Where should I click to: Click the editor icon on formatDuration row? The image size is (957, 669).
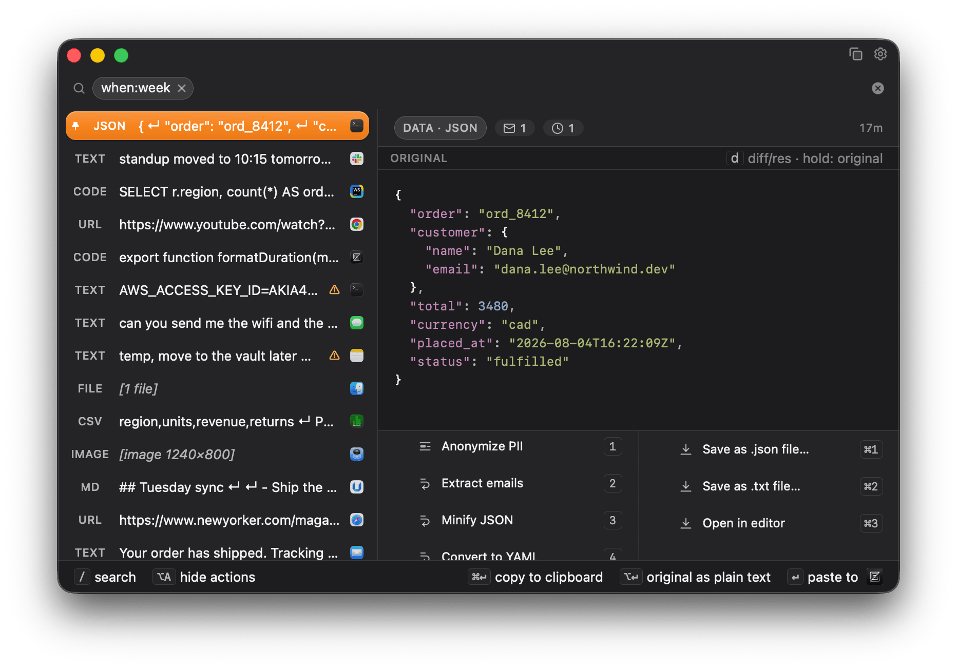[357, 257]
